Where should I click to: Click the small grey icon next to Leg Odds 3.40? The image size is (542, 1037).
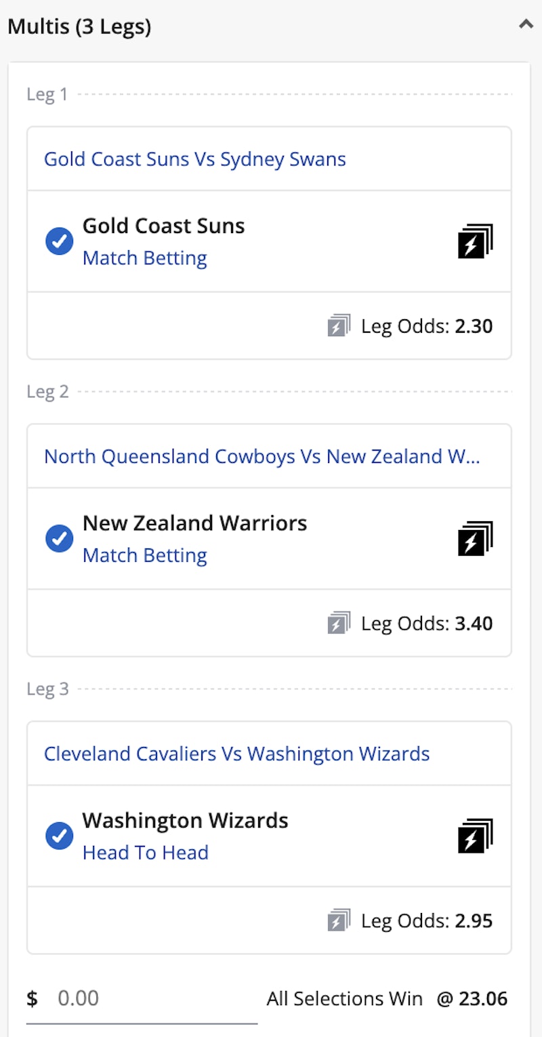339,623
